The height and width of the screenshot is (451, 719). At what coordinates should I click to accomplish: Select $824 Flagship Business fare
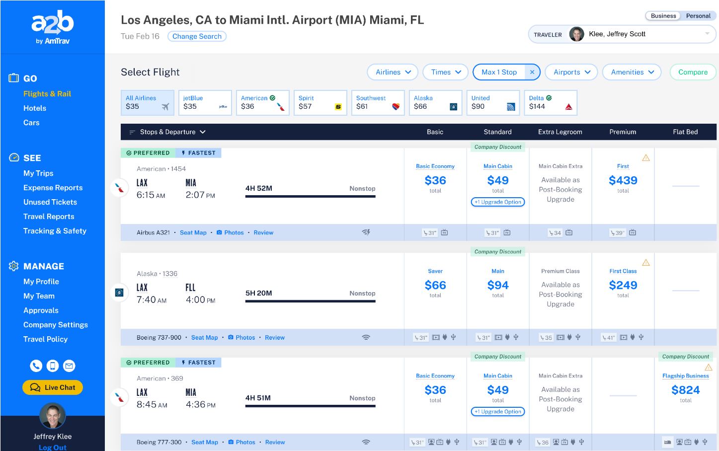click(x=686, y=390)
